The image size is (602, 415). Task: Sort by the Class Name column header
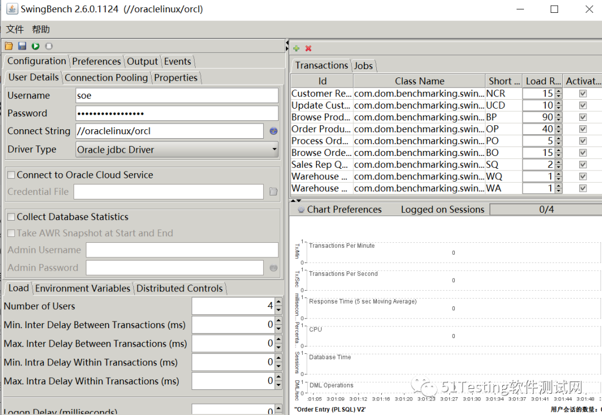(419, 81)
